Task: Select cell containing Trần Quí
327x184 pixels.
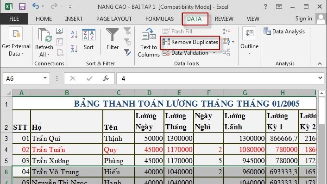Action: [x=67, y=138]
